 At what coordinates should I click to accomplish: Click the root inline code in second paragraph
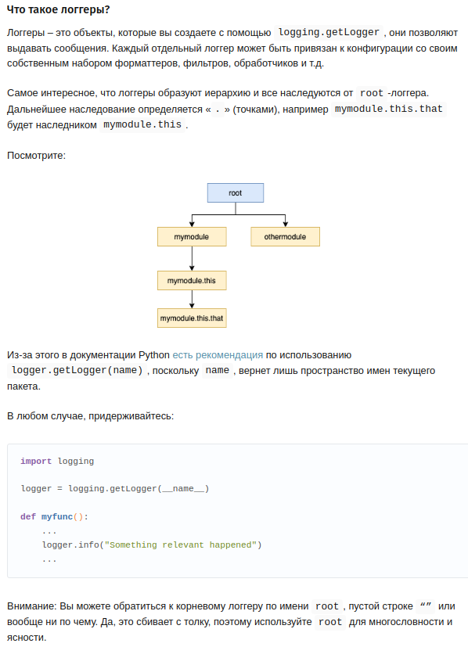pos(372,93)
